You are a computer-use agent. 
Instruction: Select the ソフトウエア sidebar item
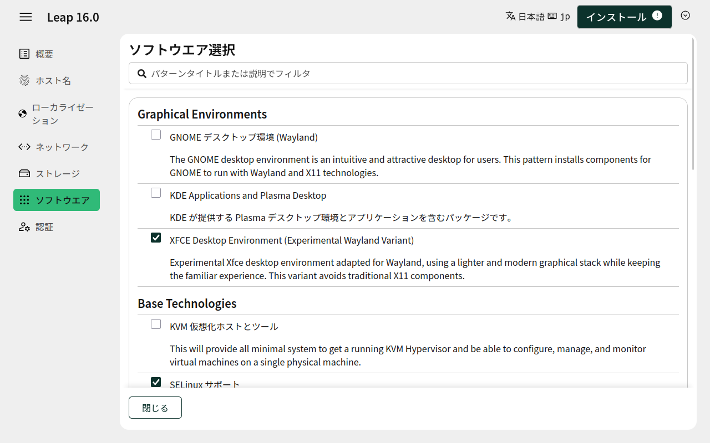coord(57,200)
